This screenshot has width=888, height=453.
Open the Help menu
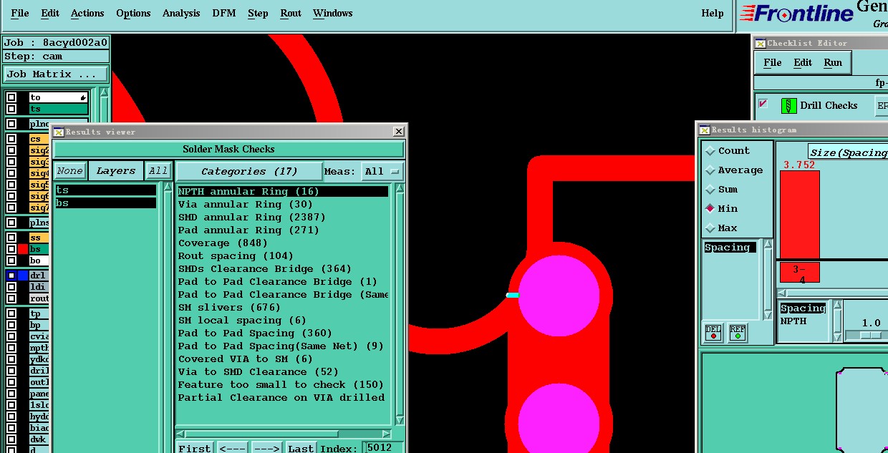(x=713, y=14)
